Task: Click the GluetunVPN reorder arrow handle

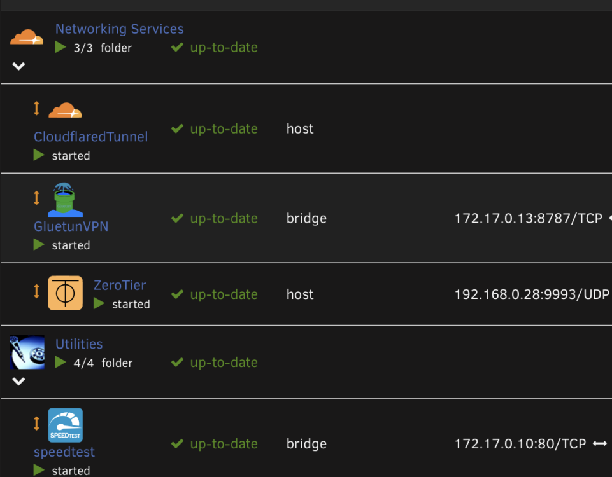Action: pyautogui.click(x=36, y=198)
